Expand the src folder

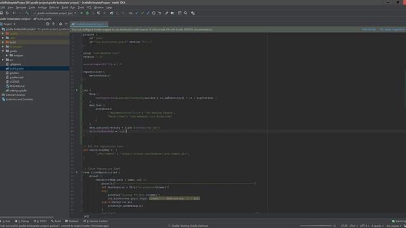click(x=3, y=60)
